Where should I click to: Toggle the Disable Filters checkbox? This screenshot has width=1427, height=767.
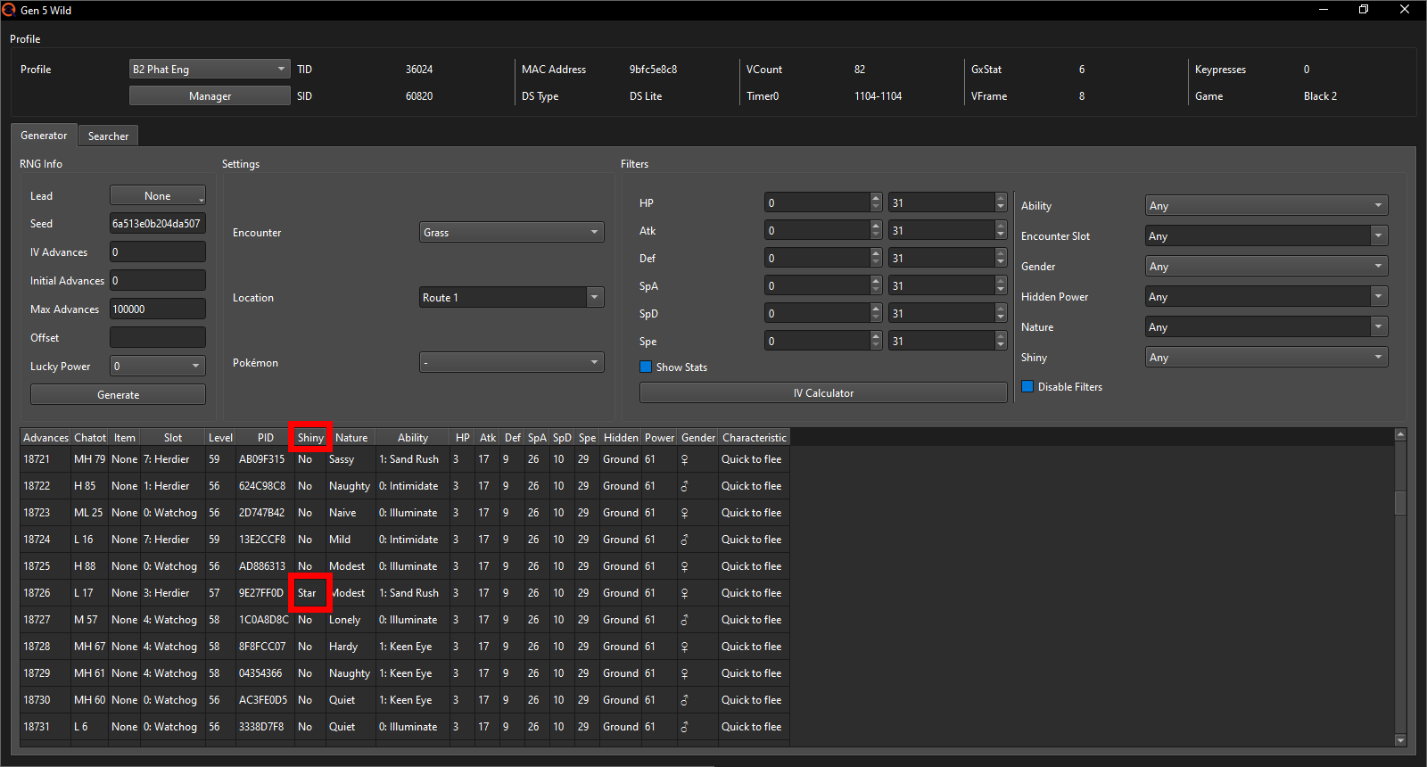1027,387
